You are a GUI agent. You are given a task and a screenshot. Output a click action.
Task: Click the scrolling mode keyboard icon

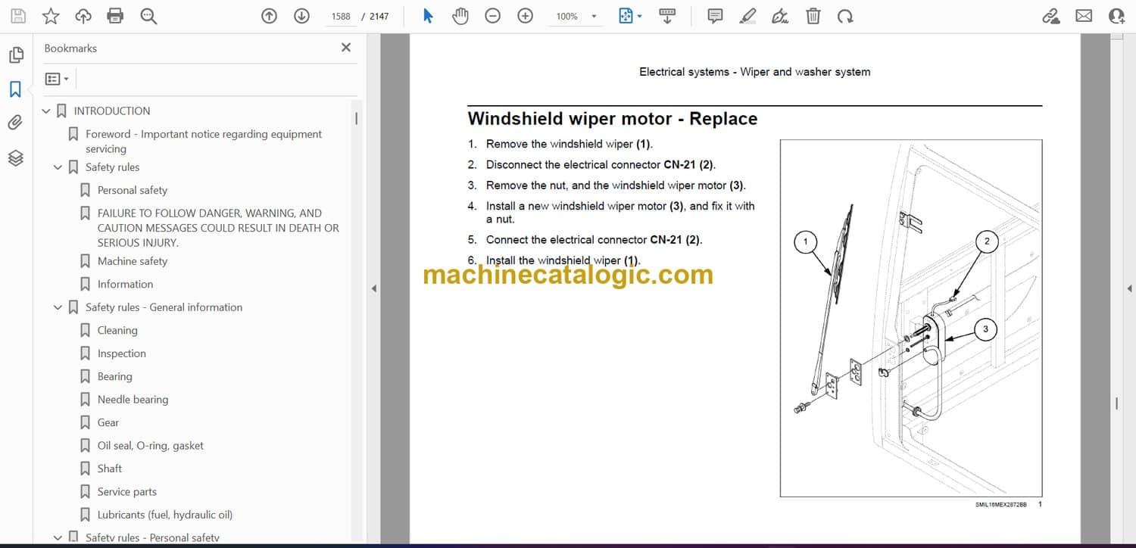coord(667,16)
